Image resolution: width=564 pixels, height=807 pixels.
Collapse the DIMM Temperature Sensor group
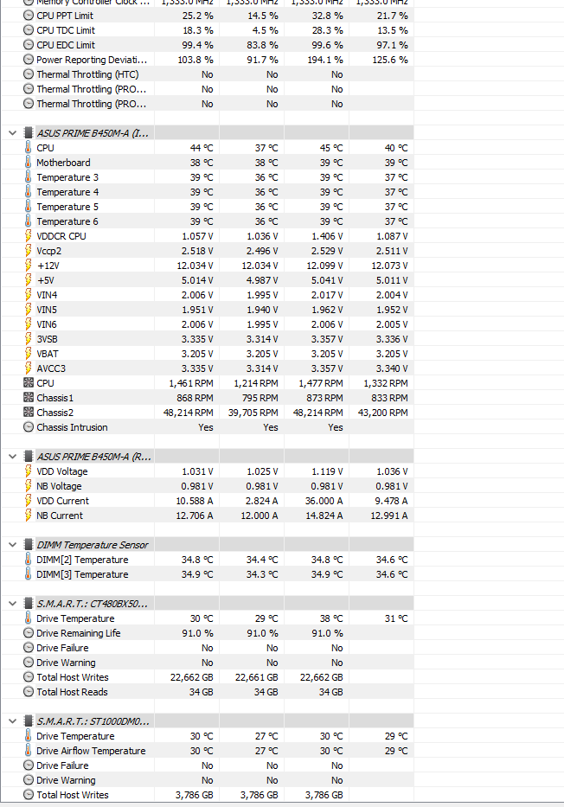12,545
